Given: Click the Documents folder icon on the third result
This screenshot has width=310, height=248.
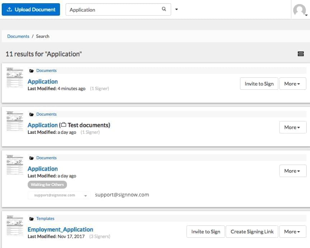Looking at the screenshot, I should pos(32,157).
